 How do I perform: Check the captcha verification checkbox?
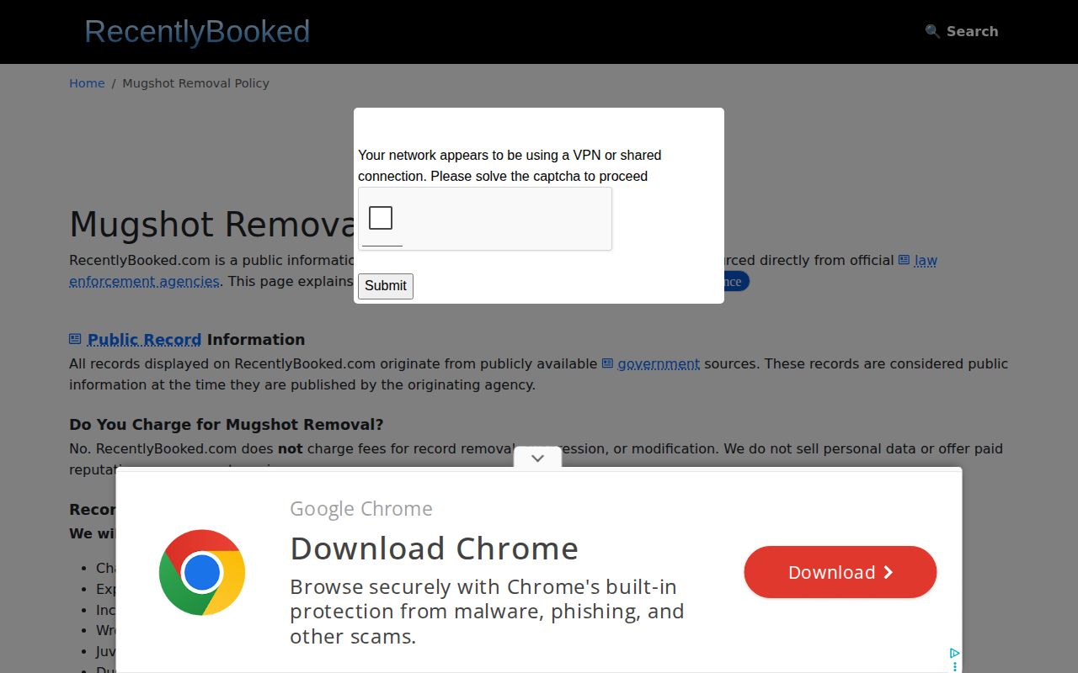point(381,218)
